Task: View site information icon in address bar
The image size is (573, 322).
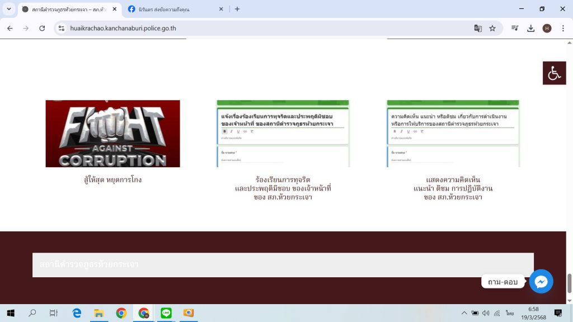Action: (62, 28)
